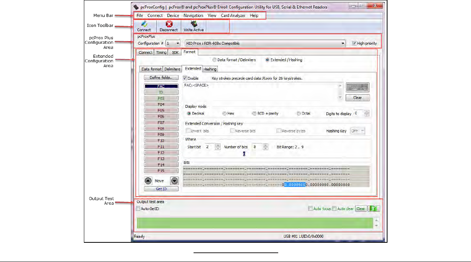The image size is (471, 262).
Task: Uncheck the Enable checkbox
Action: tap(185, 78)
